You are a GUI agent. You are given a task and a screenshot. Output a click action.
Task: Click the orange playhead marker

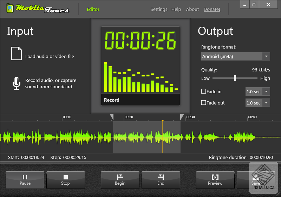[163, 121]
